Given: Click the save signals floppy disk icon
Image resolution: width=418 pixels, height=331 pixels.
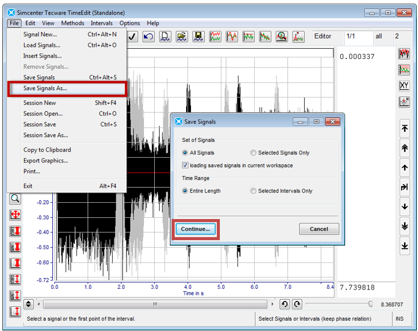Looking at the screenshot, I should point(198,37).
